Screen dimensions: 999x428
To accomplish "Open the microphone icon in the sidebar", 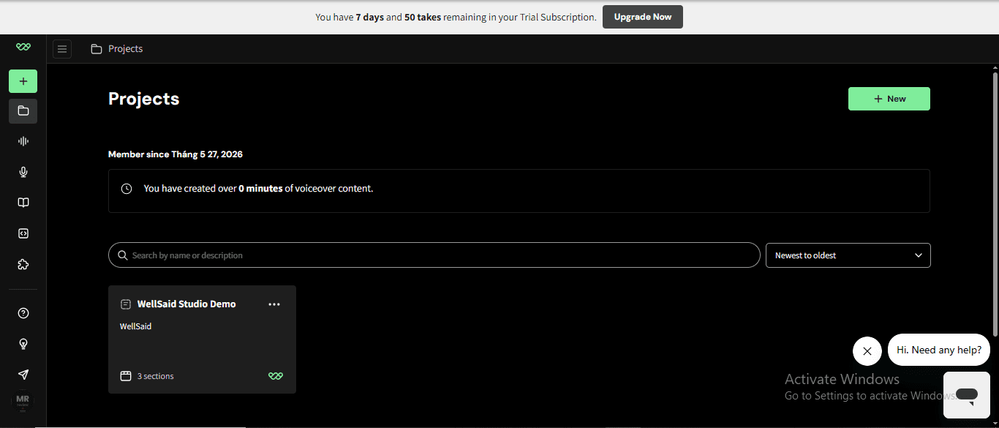I will pos(23,172).
